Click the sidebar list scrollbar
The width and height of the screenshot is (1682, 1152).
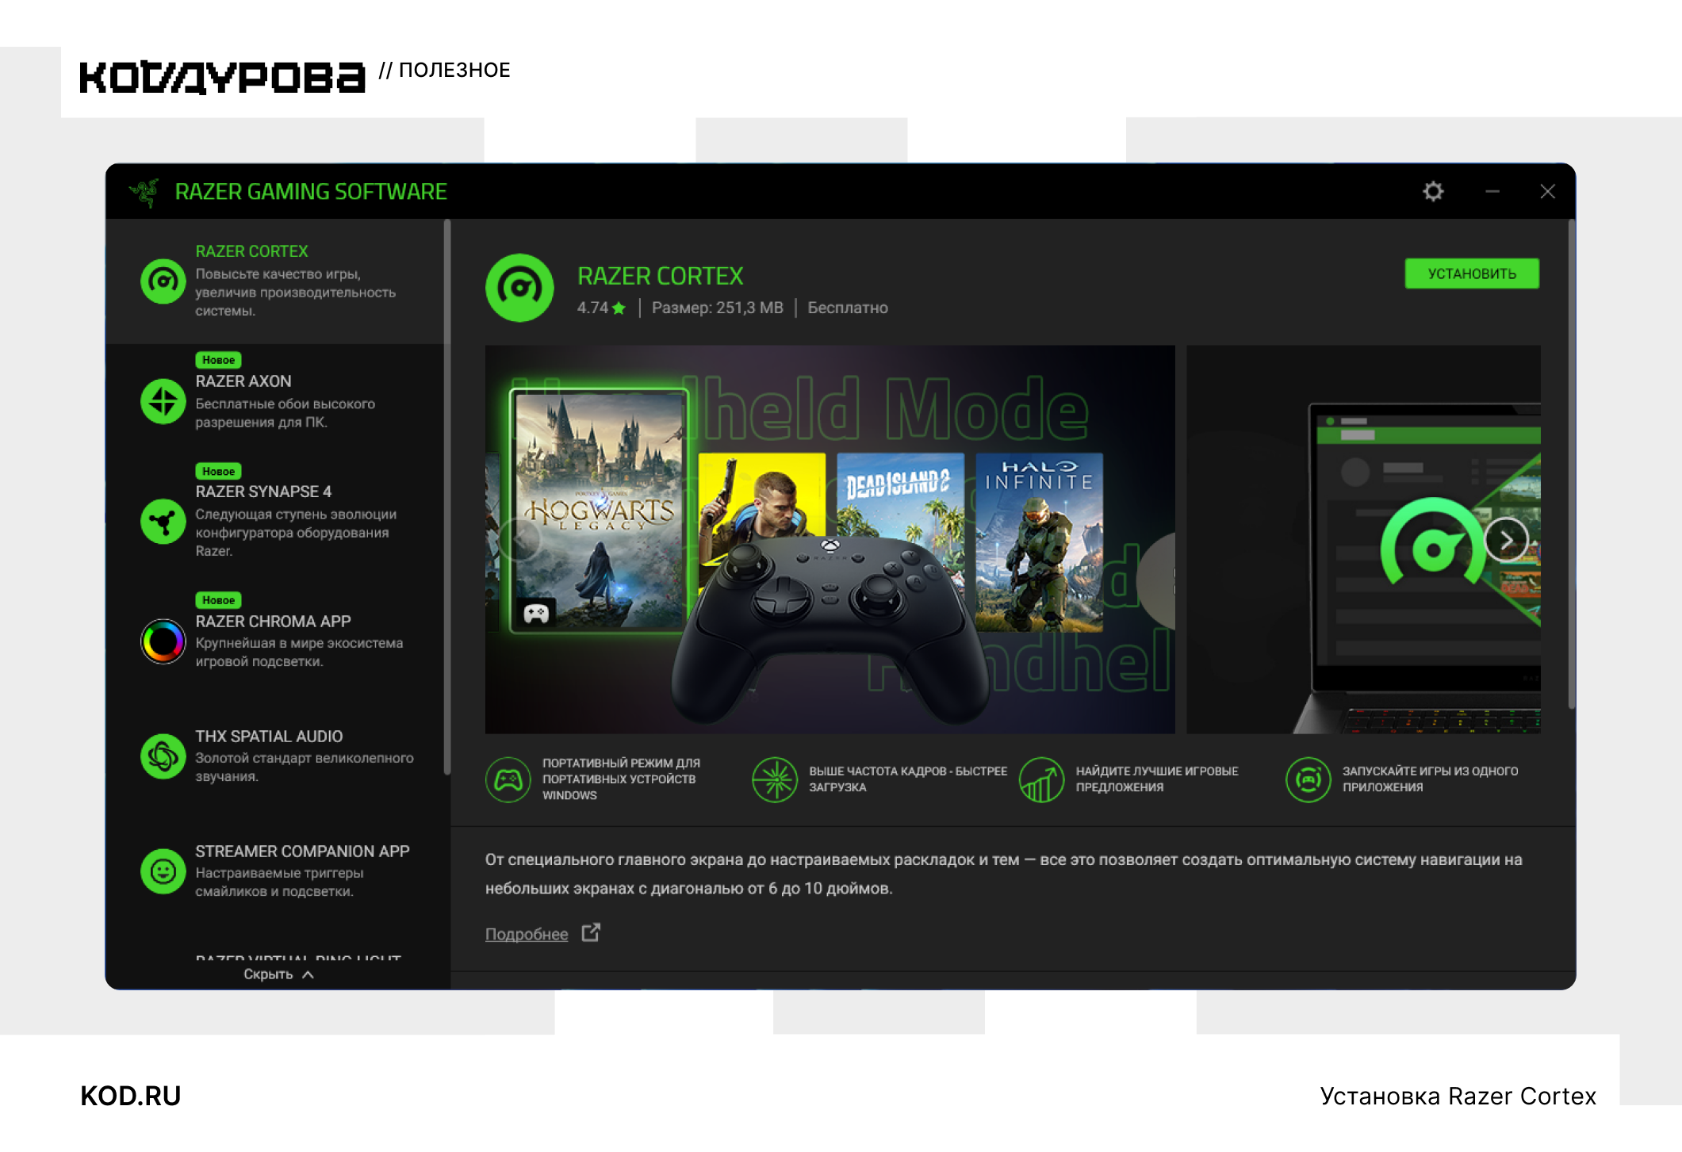(x=447, y=497)
